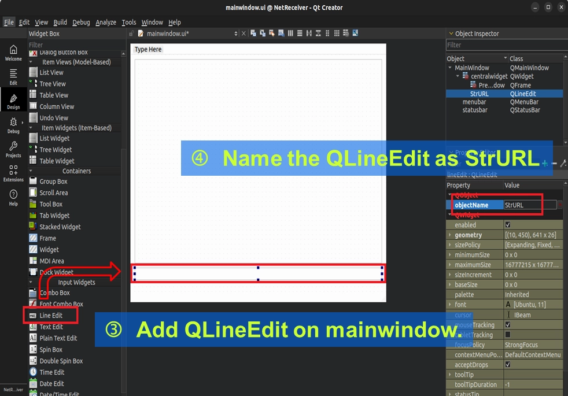
Task: Collapse the MainWindow tree node
Action: [450, 68]
